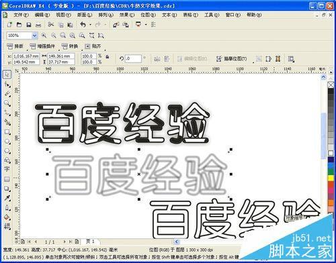This screenshot has height=263, width=336.
Task: Click the height field 37.717 mm
Action: click(x=61, y=62)
